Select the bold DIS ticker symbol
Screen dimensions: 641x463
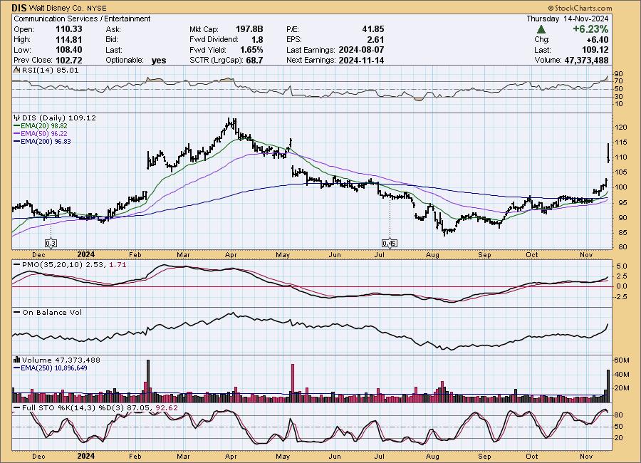(x=20, y=8)
